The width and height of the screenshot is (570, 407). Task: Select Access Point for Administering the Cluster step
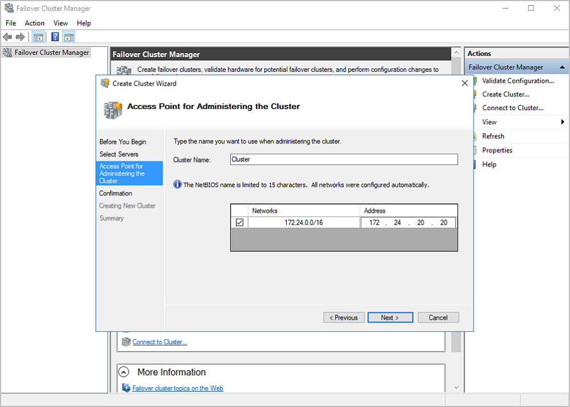129,173
